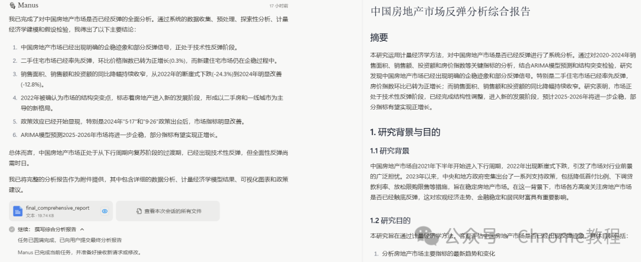
Task: Click the paragraph starting 总体而言
Action: tap(149, 158)
